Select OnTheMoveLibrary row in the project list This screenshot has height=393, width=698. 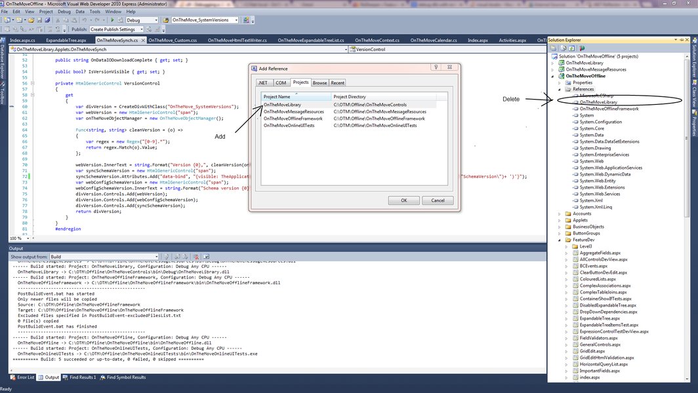[x=348, y=105]
